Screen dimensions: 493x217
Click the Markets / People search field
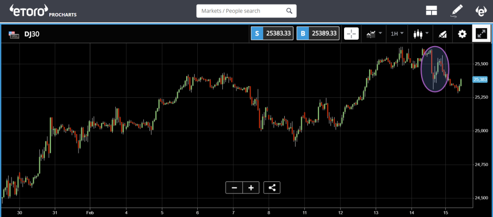click(241, 11)
